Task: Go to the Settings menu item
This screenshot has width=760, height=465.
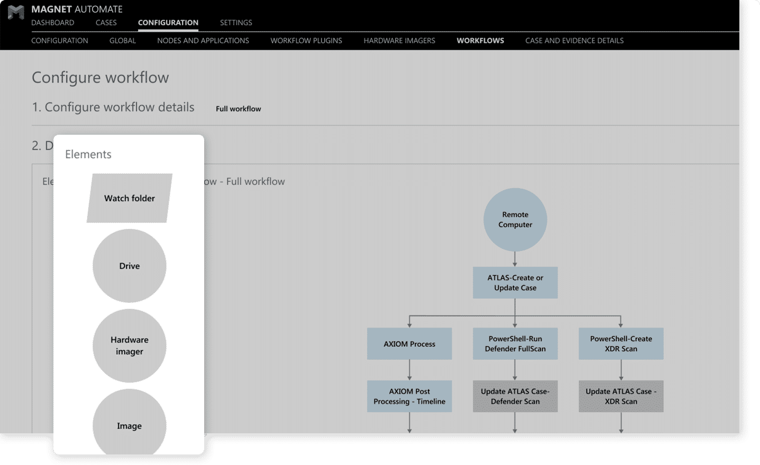Action: pos(236,23)
